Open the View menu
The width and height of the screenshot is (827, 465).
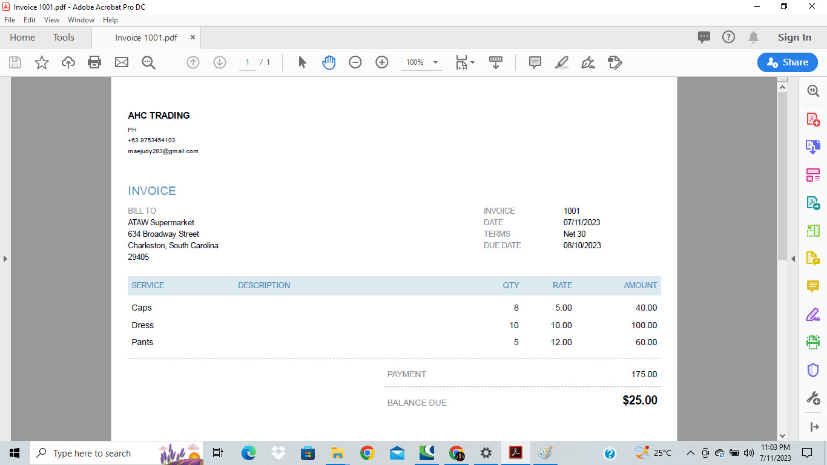point(52,20)
